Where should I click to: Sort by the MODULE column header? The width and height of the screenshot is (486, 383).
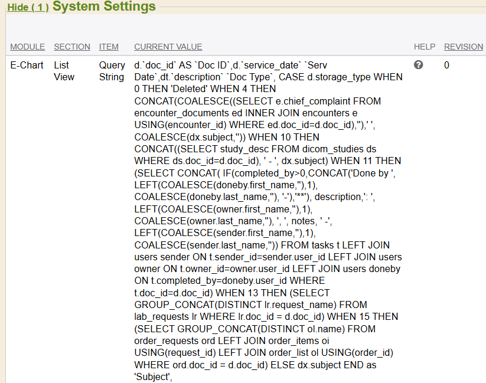coord(27,47)
